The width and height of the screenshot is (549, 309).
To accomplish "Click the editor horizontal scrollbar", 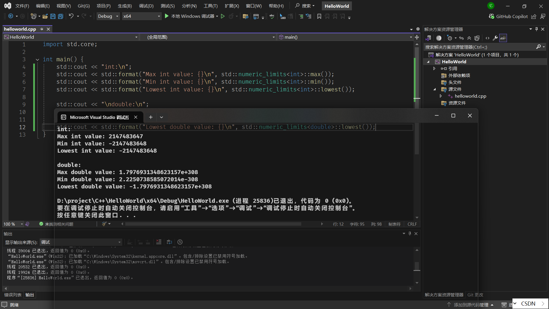I will pyautogui.click(x=213, y=224).
